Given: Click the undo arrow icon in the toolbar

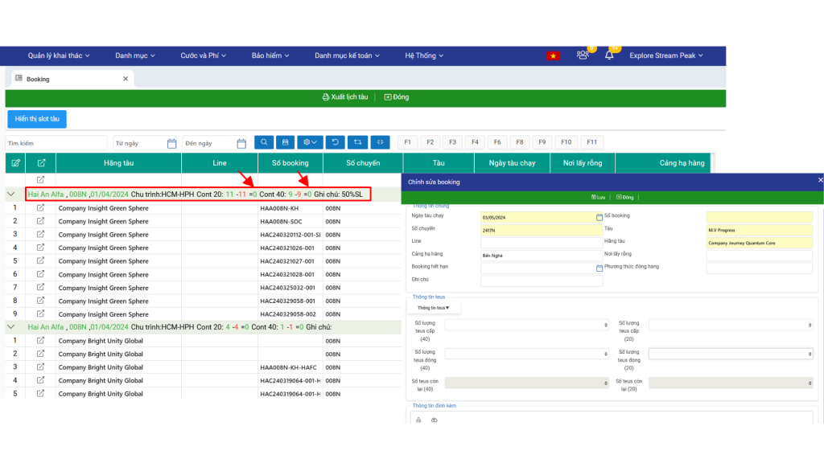Looking at the screenshot, I should (x=335, y=141).
